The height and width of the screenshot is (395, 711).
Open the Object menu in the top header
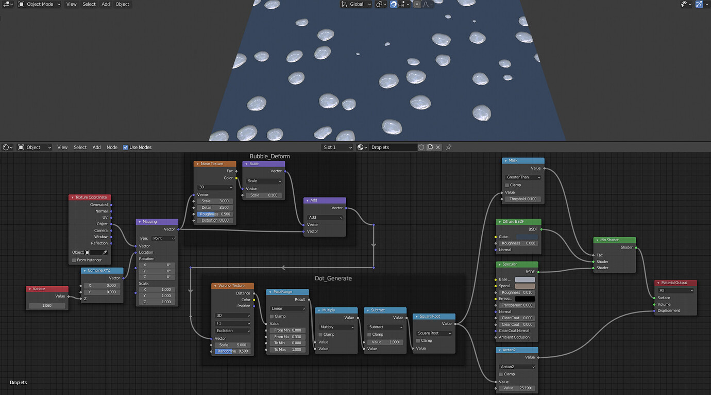122,4
